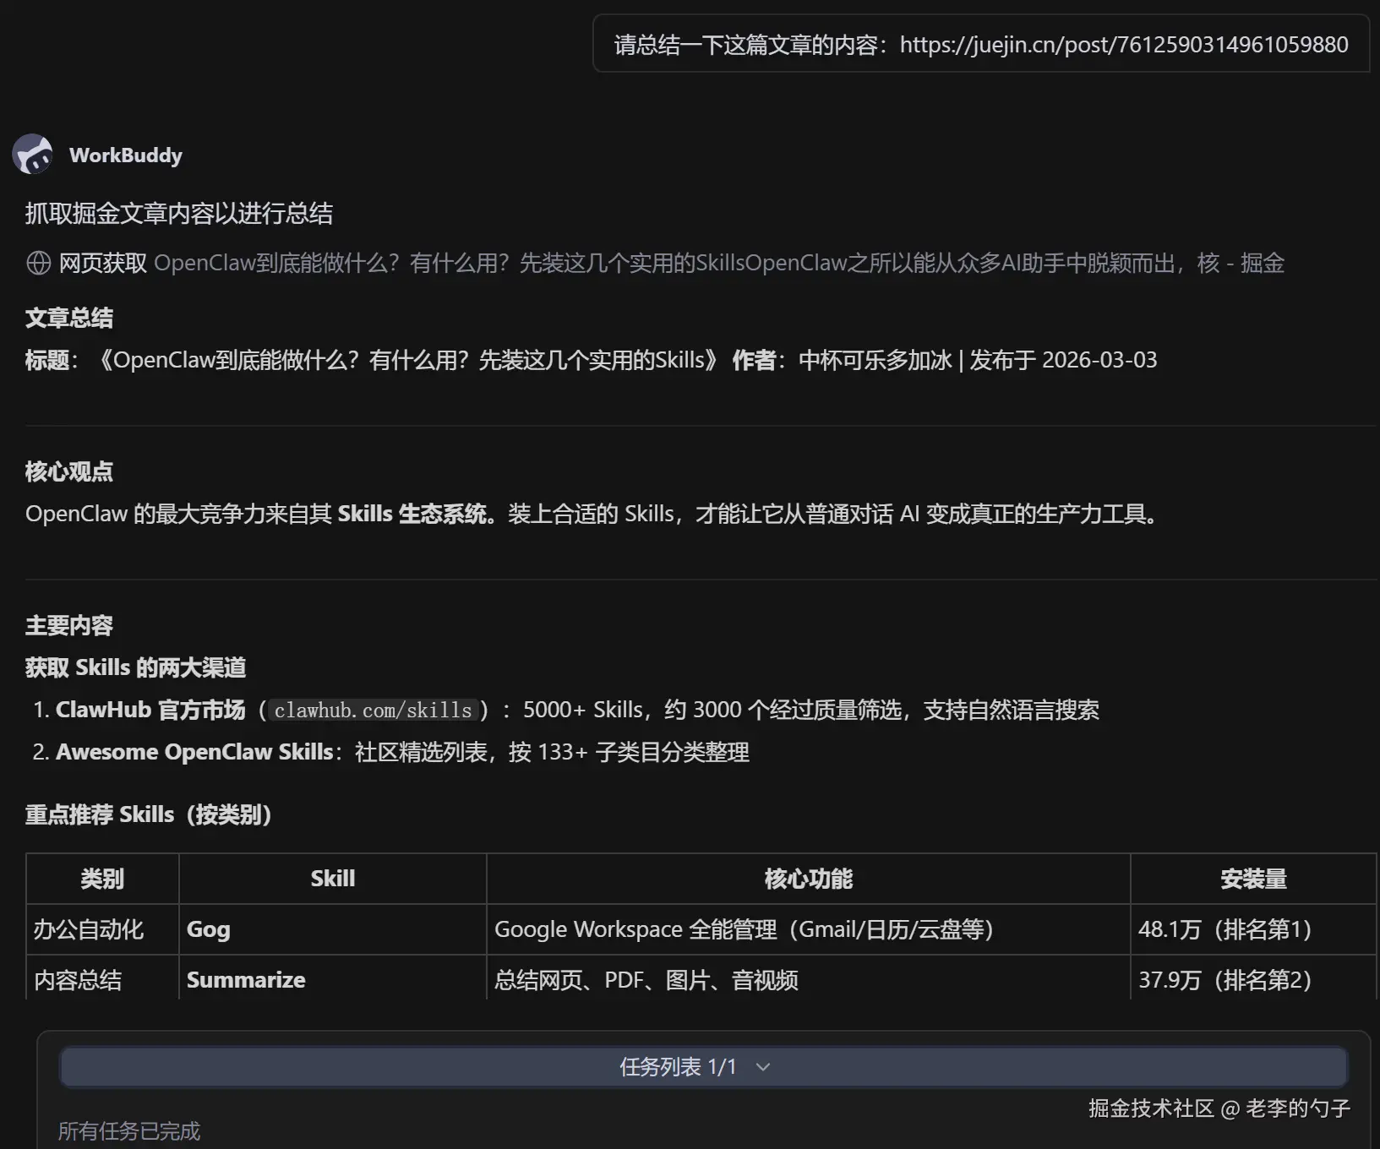The width and height of the screenshot is (1380, 1149).
Task: Click the 安装量 table column header
Action: (x=1254, y=879)
